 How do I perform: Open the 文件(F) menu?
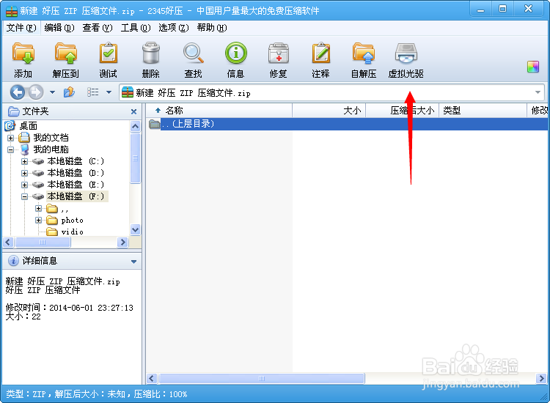click(x=21, y=28)
